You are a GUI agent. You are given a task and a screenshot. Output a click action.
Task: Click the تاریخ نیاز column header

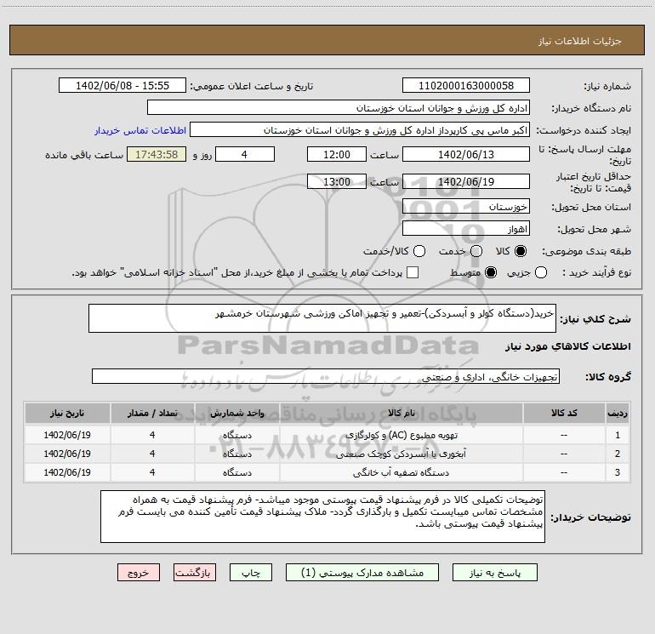pyautogui.click(x=67, y=414)
